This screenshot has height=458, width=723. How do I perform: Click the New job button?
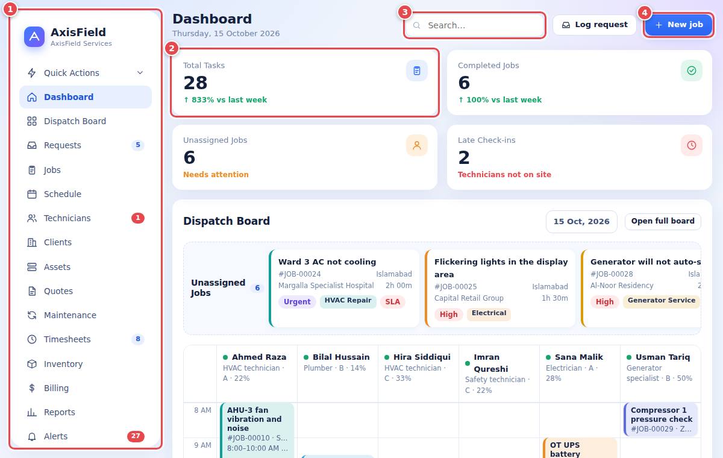point(678,25)
